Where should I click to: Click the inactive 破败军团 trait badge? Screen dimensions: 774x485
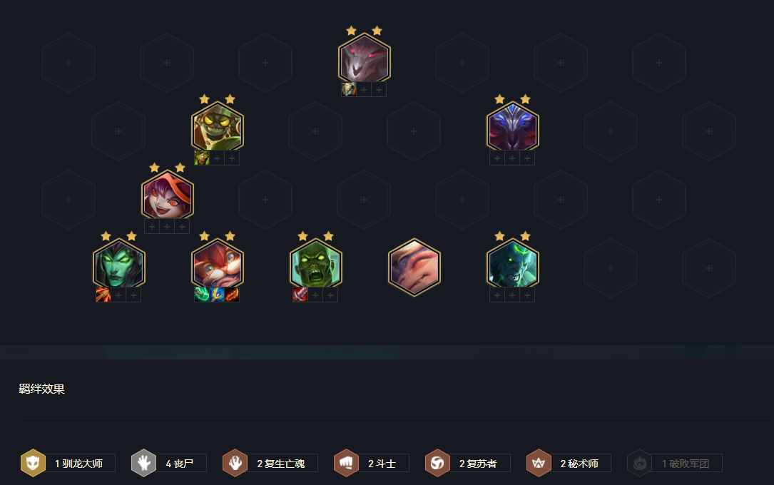pos(675,464)
